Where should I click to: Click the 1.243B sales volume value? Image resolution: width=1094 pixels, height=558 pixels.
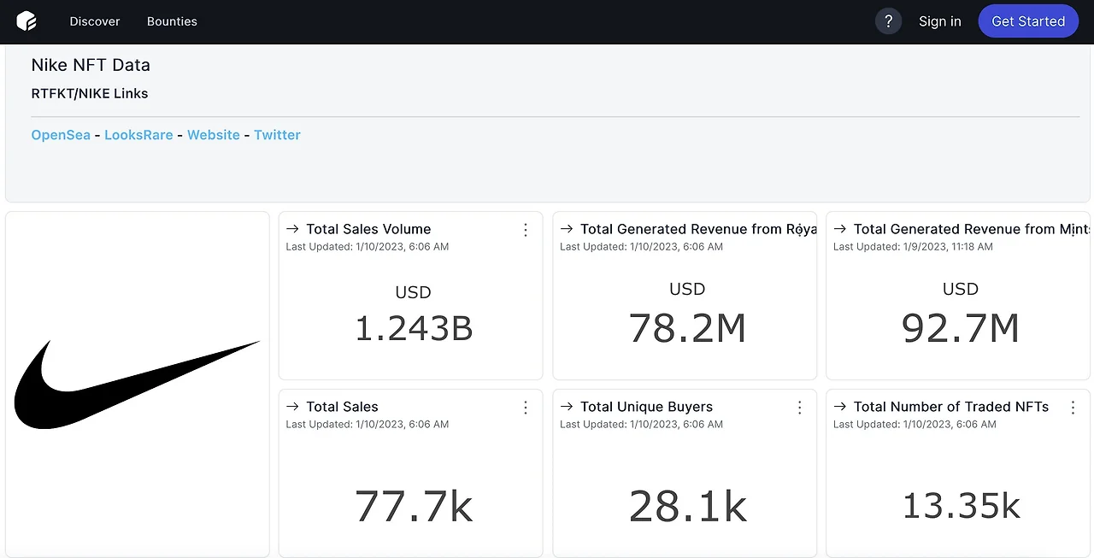tap(414, 328)
